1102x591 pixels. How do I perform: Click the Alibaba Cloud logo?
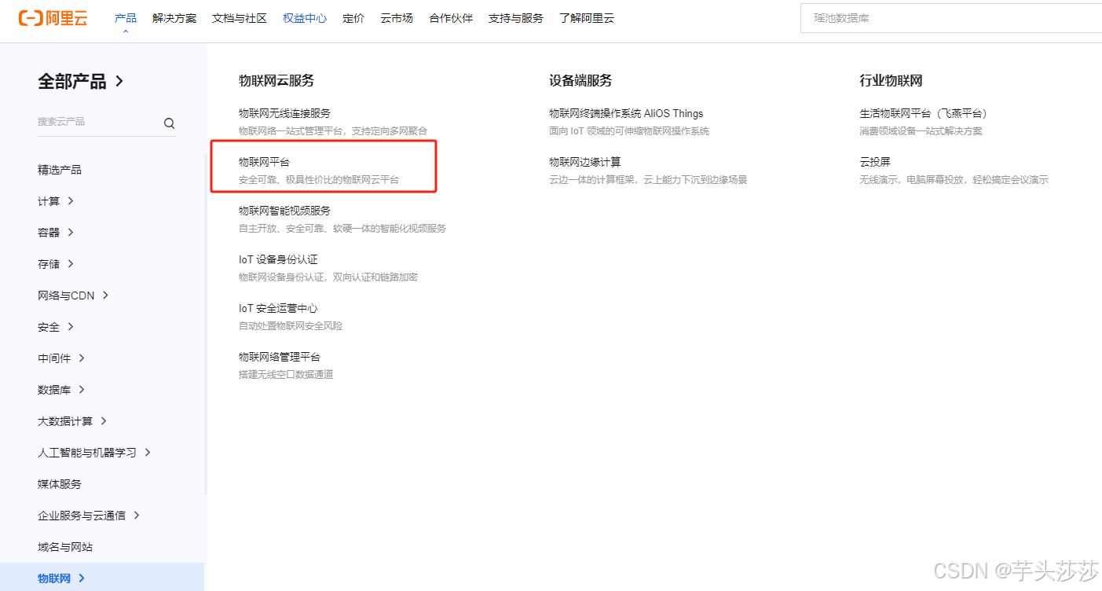[x=53, y=18]
